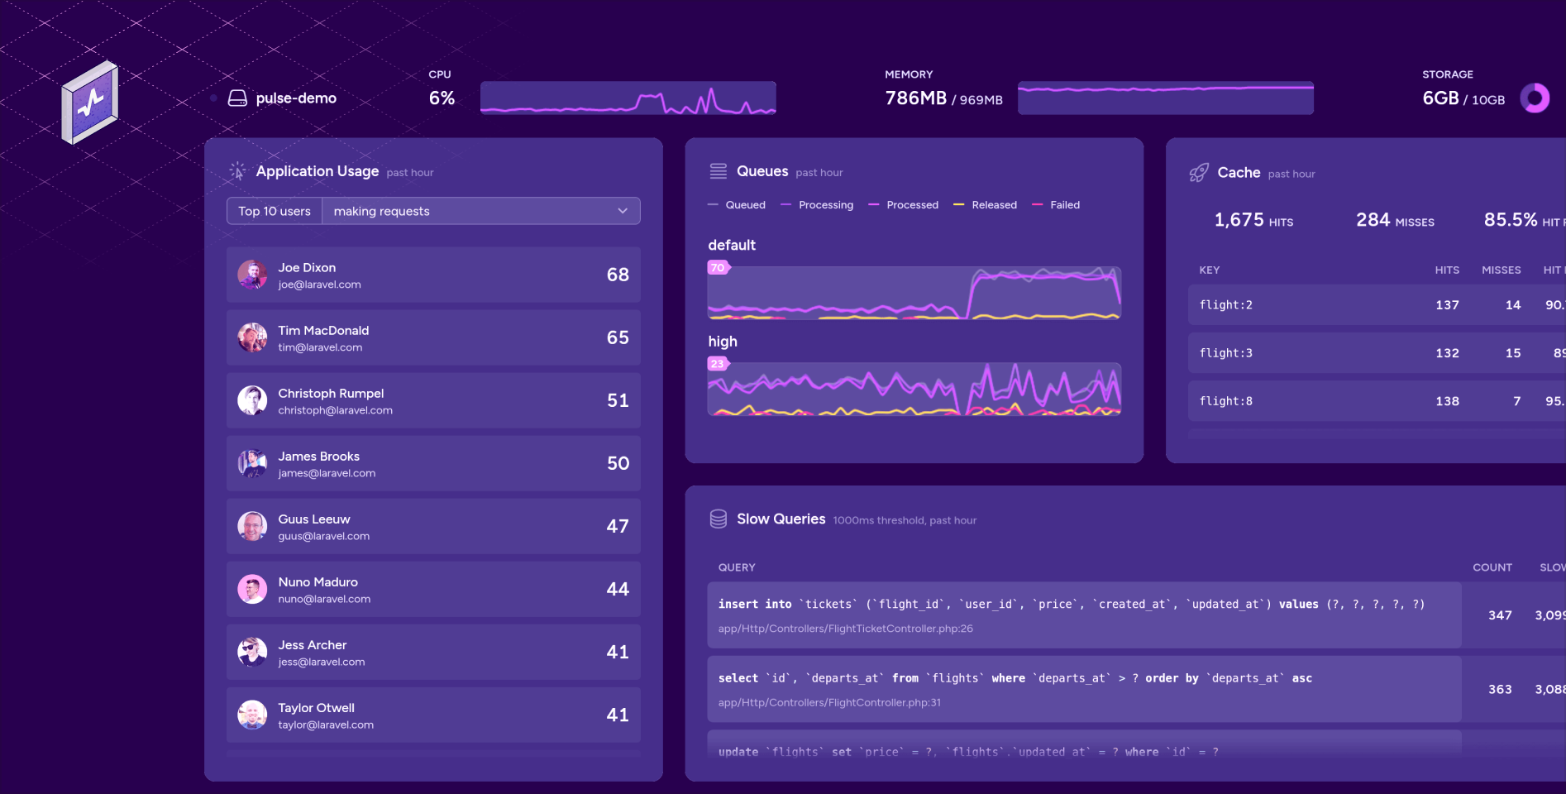Click Nuno Maduro's avatar picture
The image size is (1566, 794).
coord(252,589)
